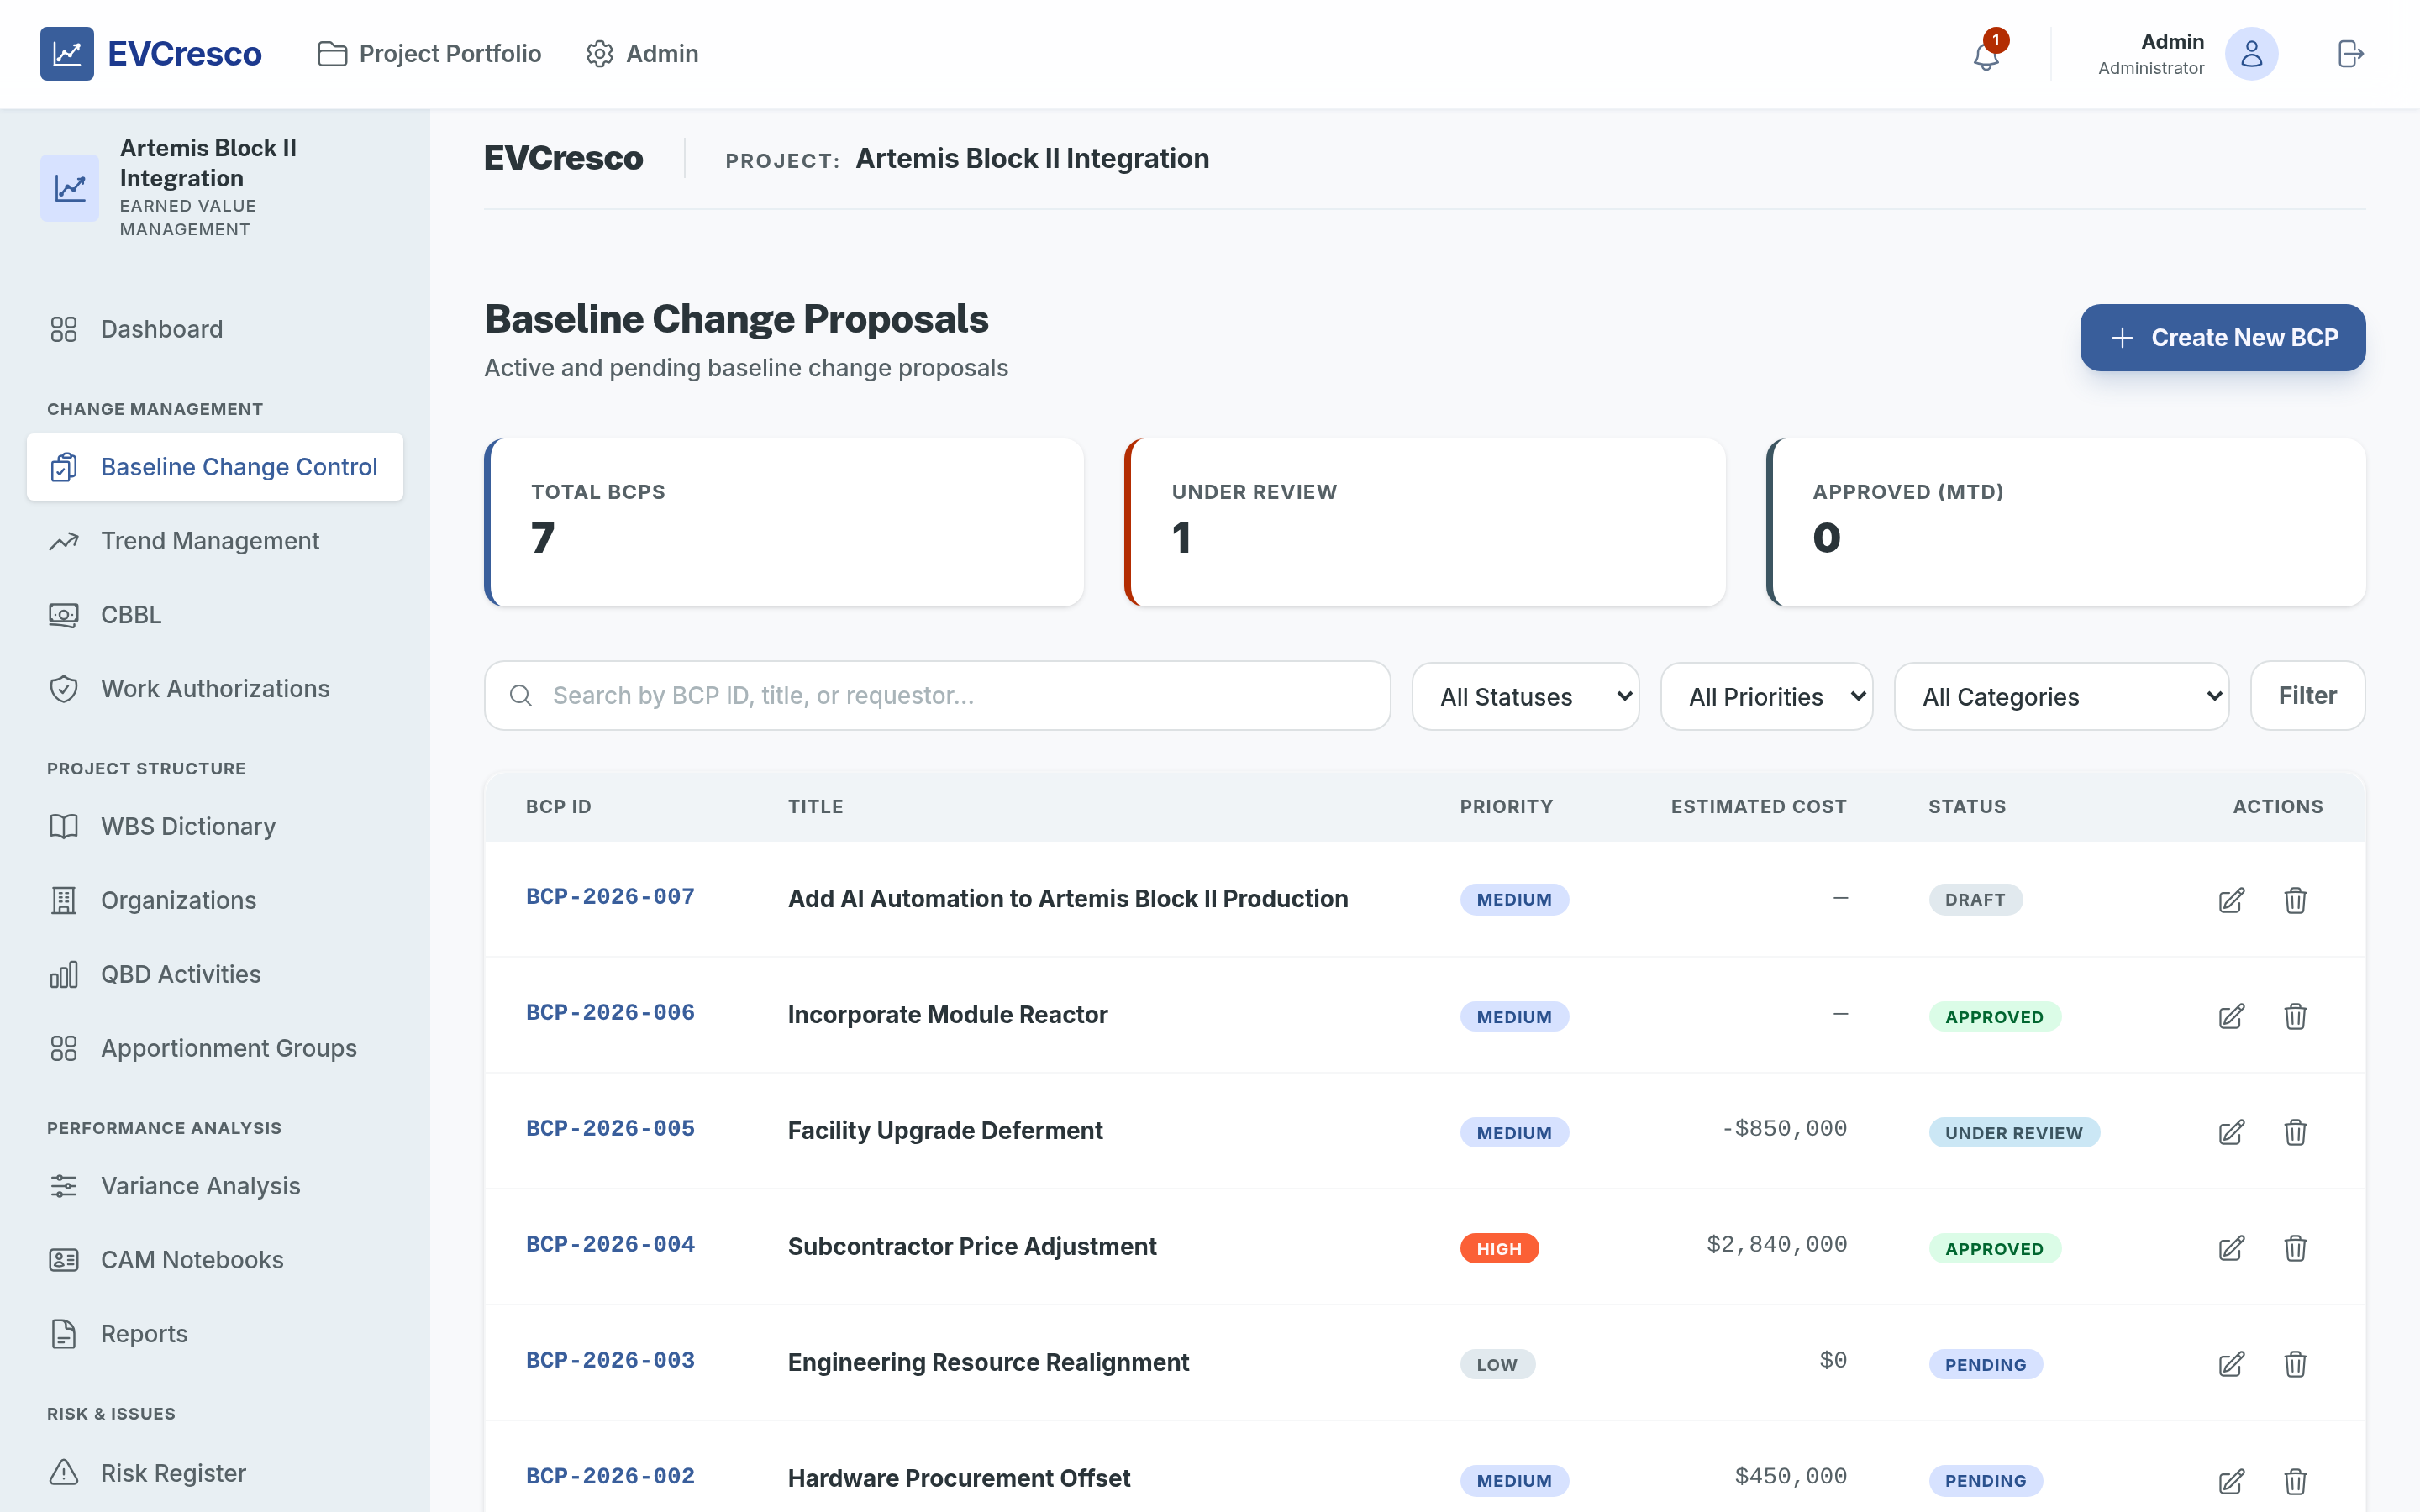The image size is (2420, 1512).
Task: Click the LOW priority badge
Action: tap(1497, 1365)
